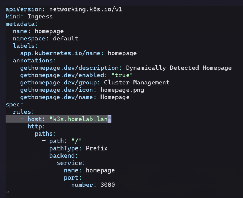Viewport: 243px width, 198px height.
Task: Click the homepage.png icon value
Action: (x=122, y=90)
